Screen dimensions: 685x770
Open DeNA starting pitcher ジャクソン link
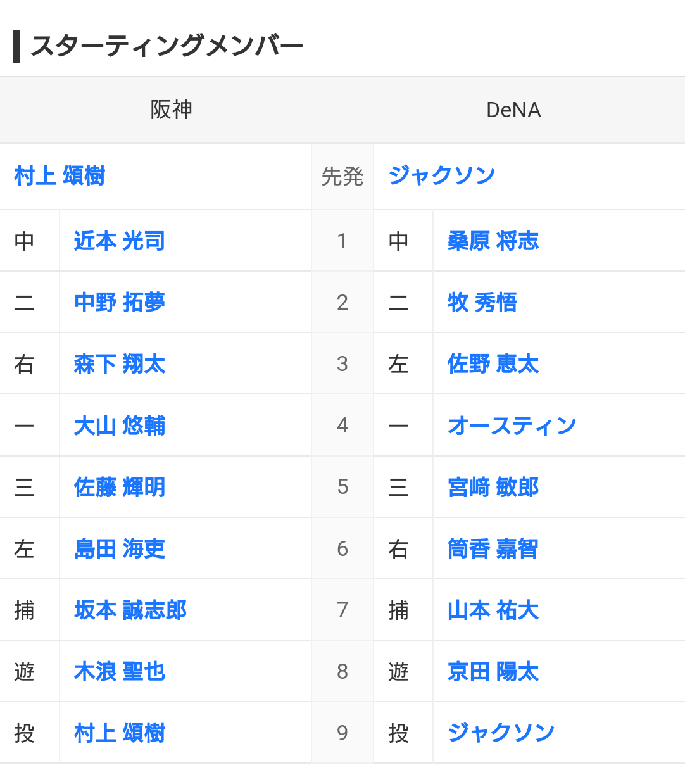(x=441, y=175)
